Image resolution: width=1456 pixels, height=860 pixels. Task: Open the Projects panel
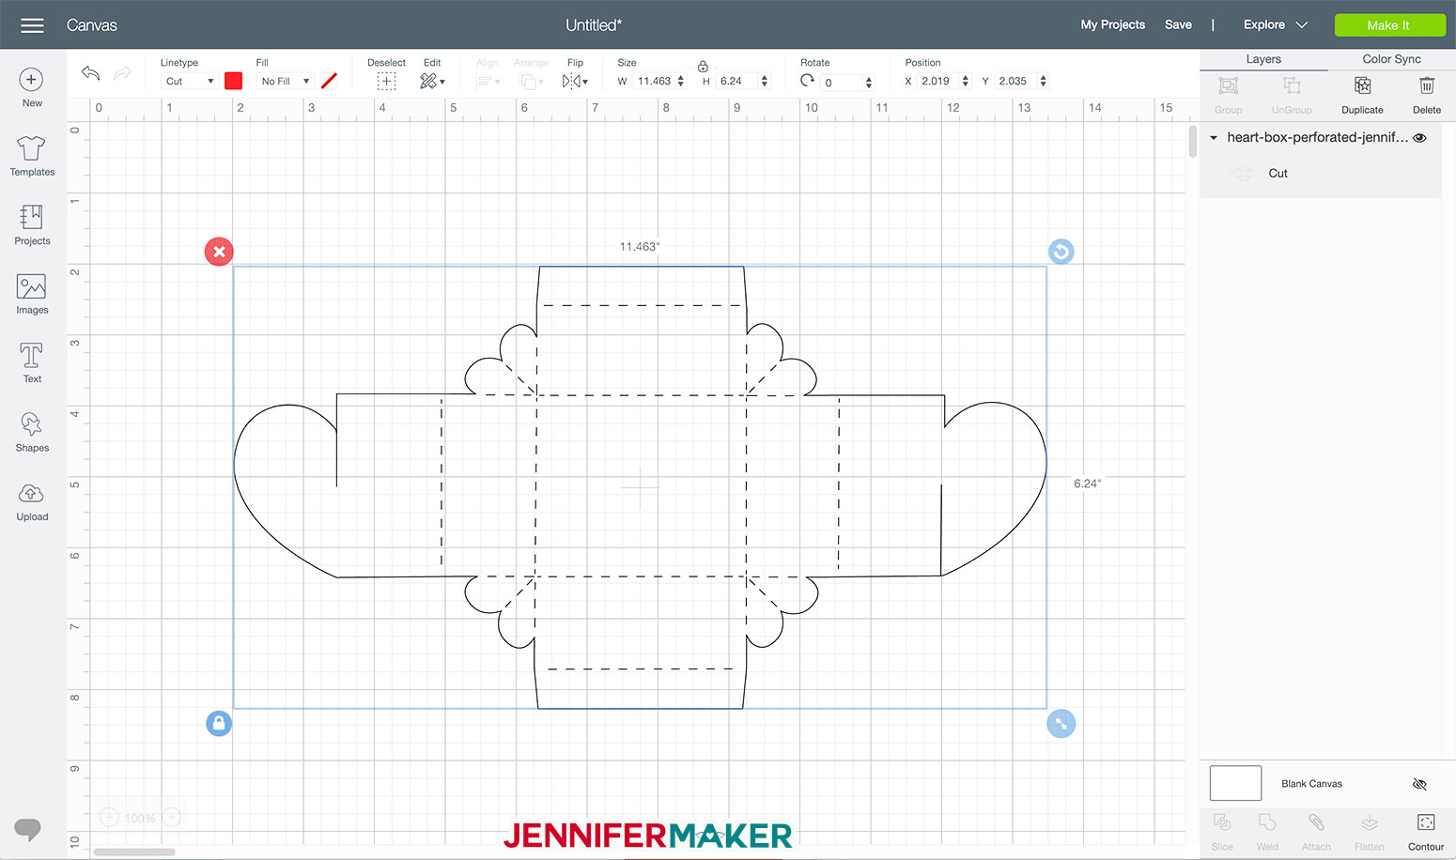32,225
